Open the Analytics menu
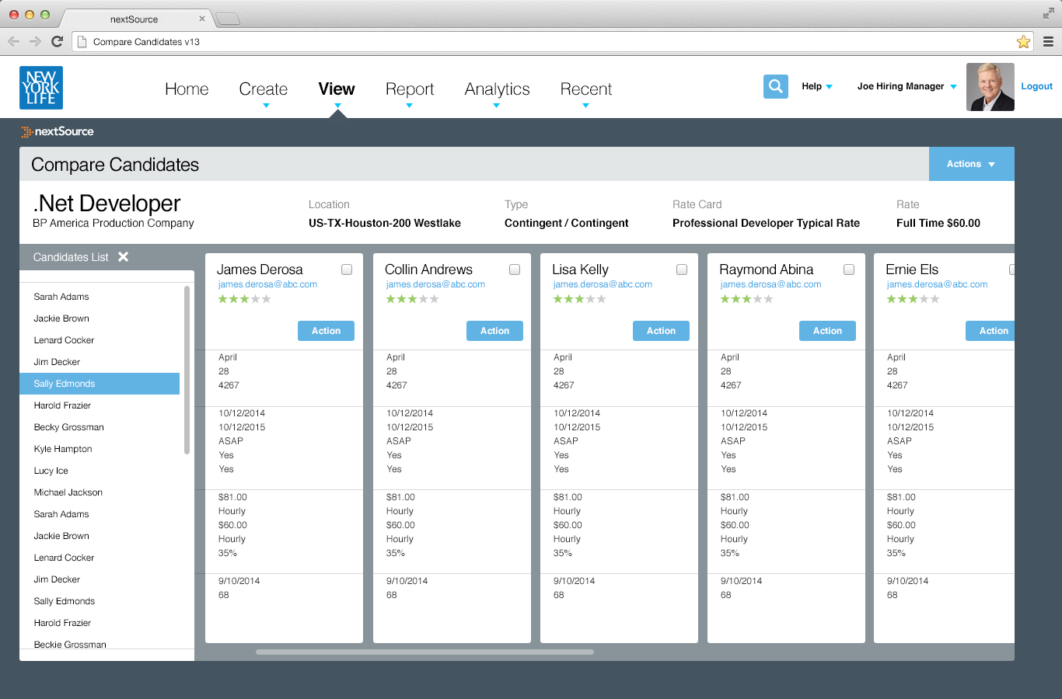This screenshot has height=699, width=1062. tap(497, 90)
